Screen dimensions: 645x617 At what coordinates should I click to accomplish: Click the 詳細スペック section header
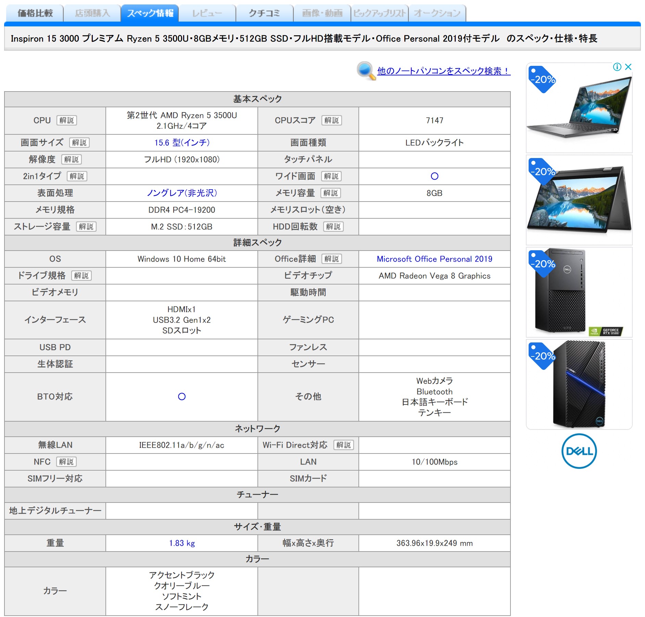[x=257, y=243]
